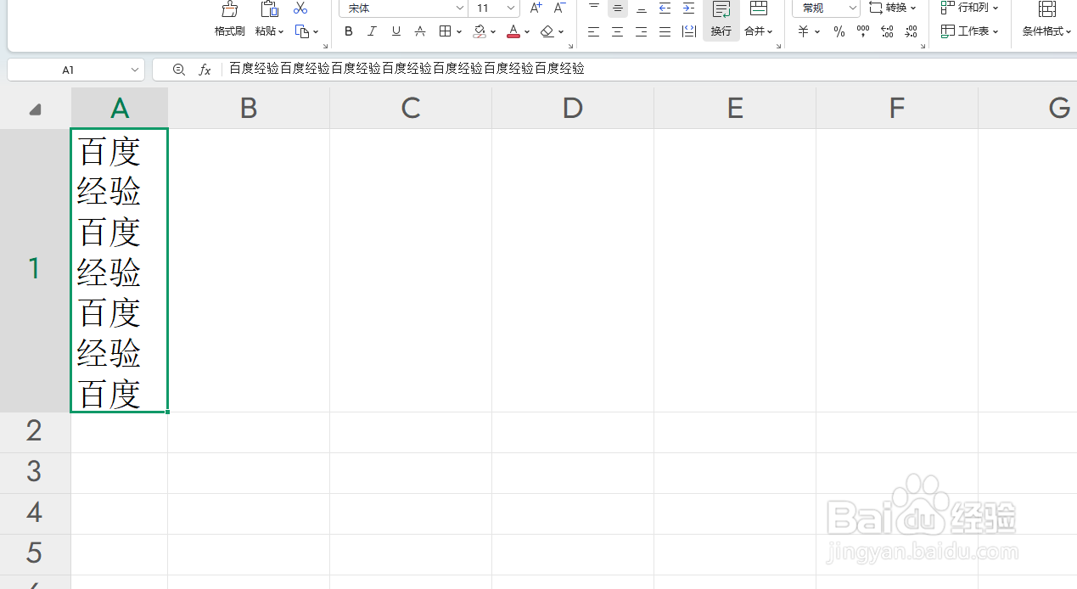This screenshot has height=589, width=1077.
Task: Open the fill color dropdown arrow
Action: [x=494, y=32]
